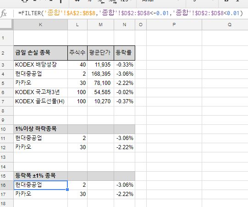Click the '현대중공업' cell in row 11
The width and height of the screenshot is (248, 207).
point(40,138)
